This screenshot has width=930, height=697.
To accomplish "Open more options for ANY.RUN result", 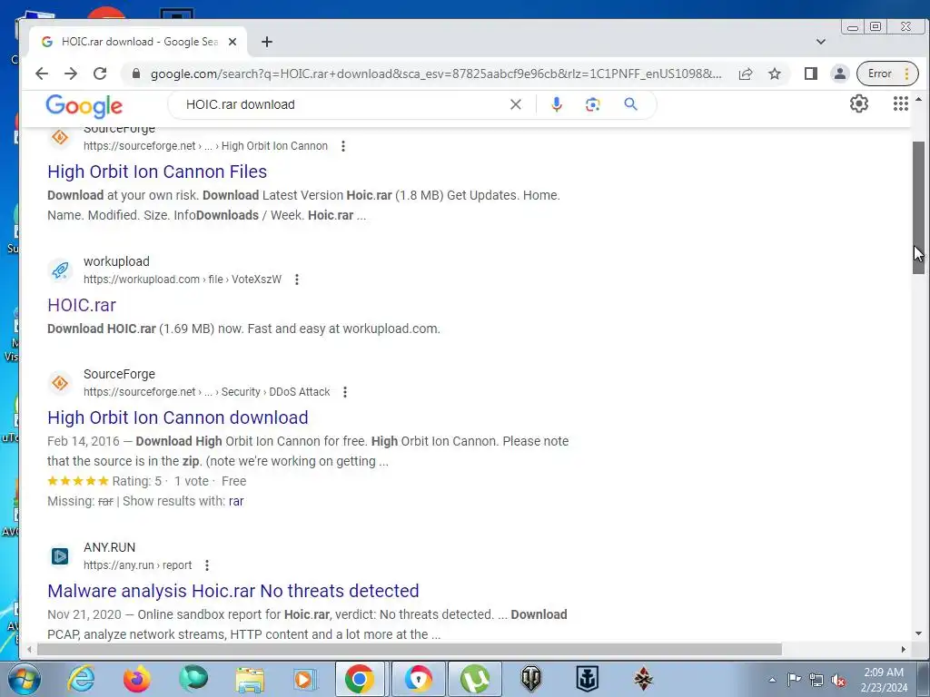I will point(206,565).
